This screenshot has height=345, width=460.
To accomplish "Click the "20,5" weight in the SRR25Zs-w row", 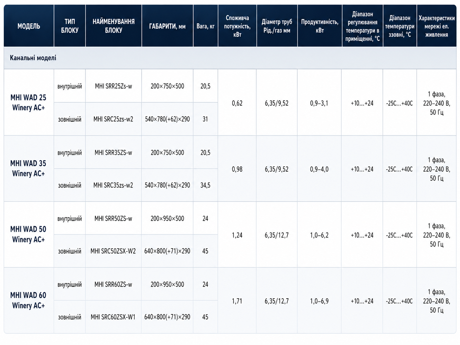I will point(206,86).
